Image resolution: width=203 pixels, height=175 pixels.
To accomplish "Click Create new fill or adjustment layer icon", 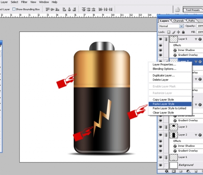I will [x=188, y=171].
